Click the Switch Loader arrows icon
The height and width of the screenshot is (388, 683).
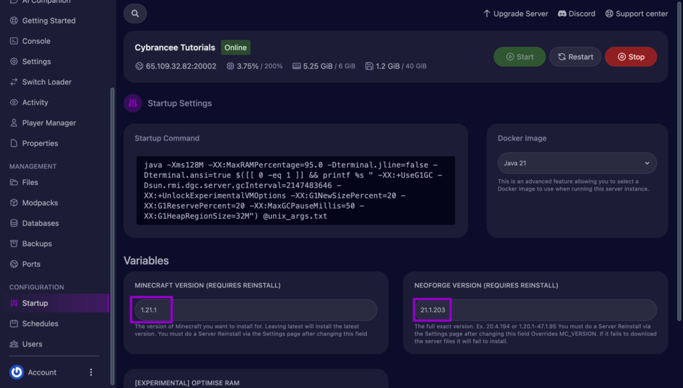(14, 82)
